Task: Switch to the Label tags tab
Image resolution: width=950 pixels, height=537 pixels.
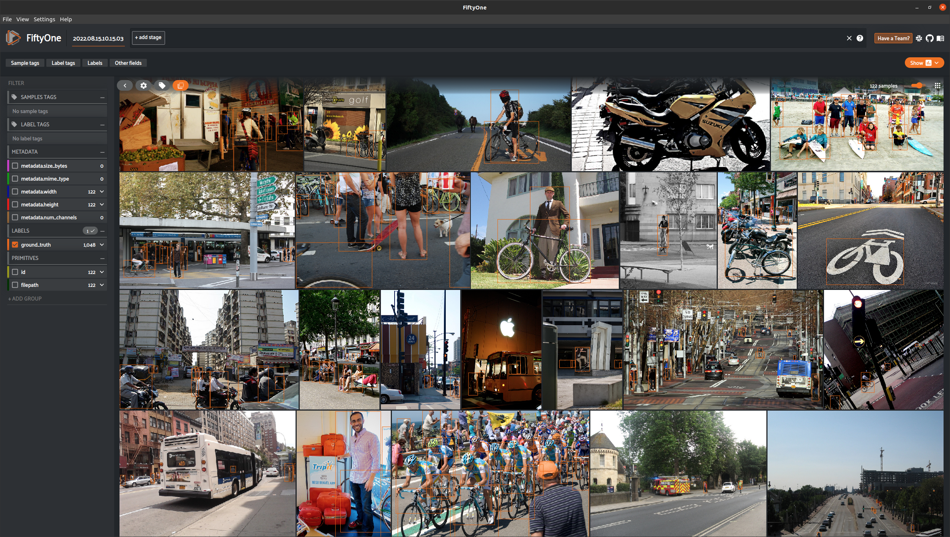Action: (x=63, y=63)
